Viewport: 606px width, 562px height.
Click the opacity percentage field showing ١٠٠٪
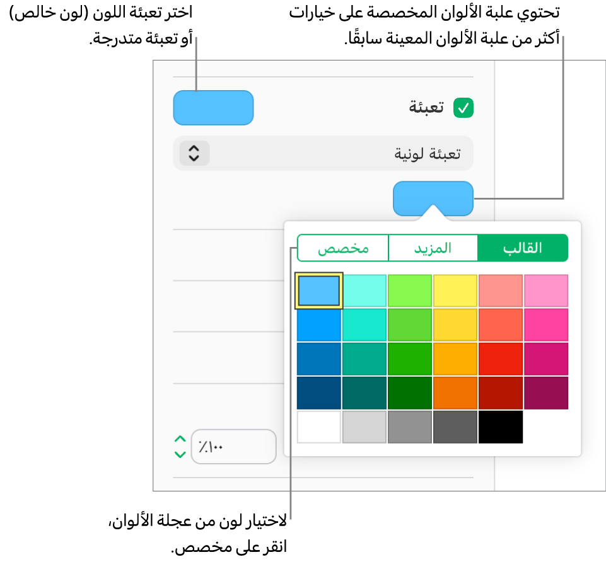pos(234,447)
